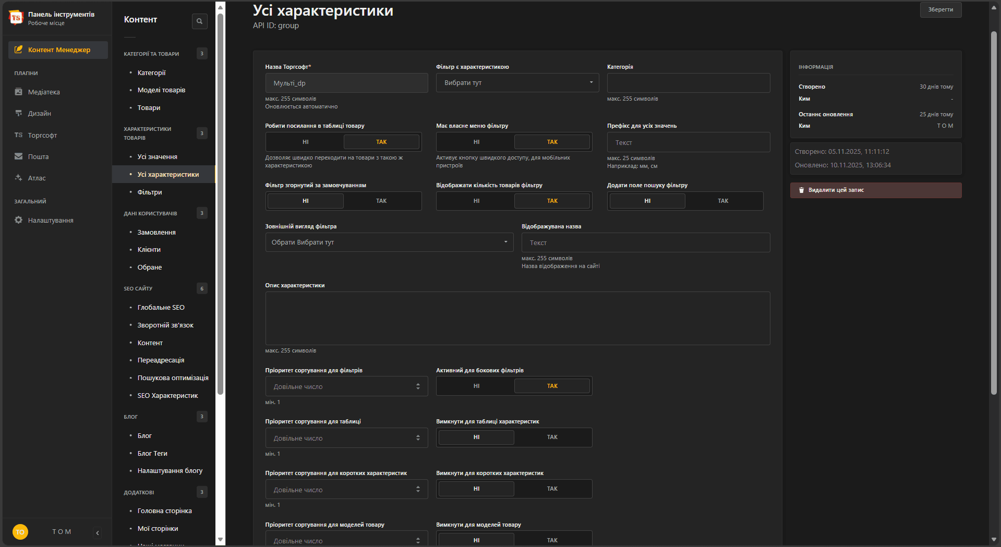The width and height of the screenshot is (1001, 547).
Task: Collapse sidebar with the chevron arrow icon
Action: click(98, 532)
